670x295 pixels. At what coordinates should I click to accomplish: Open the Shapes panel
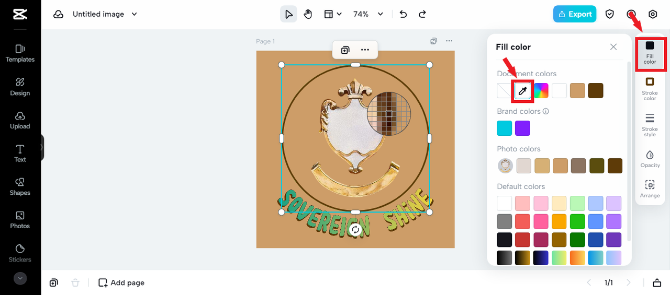tap(20, 186)
